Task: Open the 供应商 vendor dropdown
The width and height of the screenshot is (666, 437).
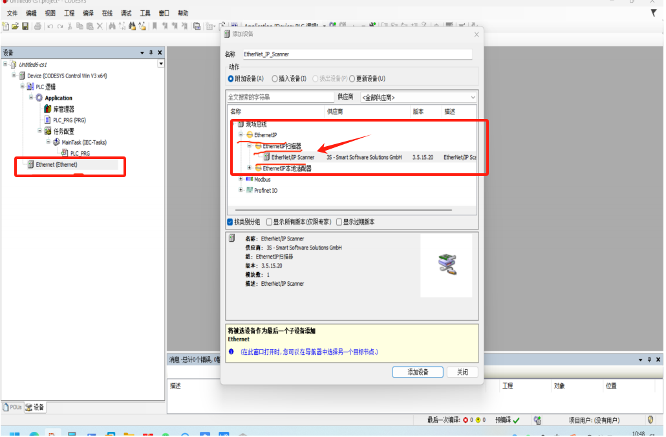Action: (x=418, y=97)
